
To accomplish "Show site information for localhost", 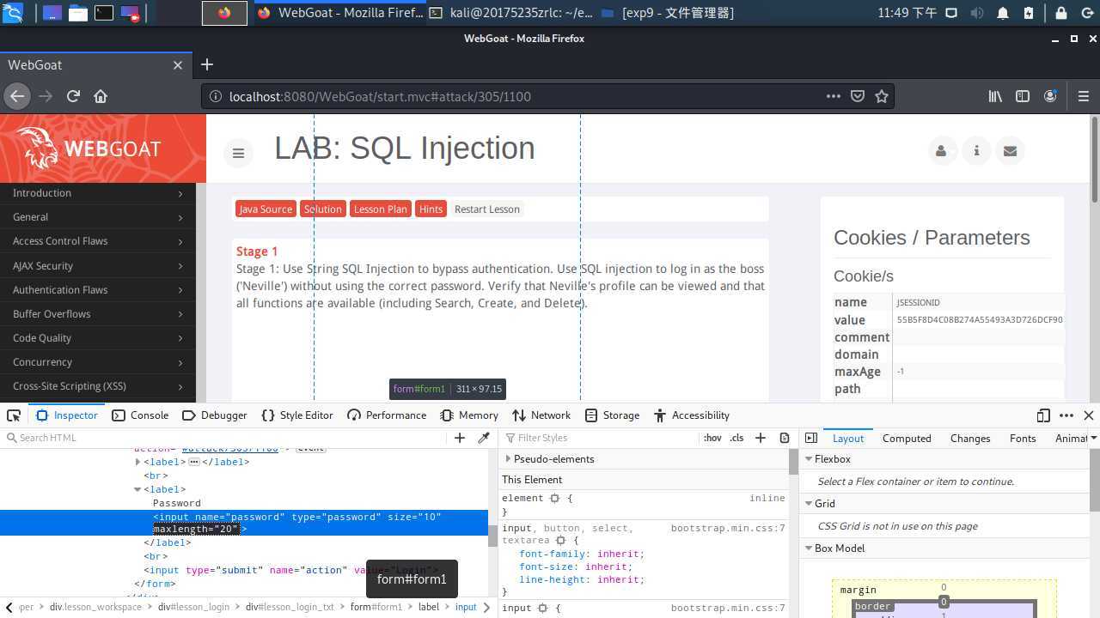I will click(216, 96).
